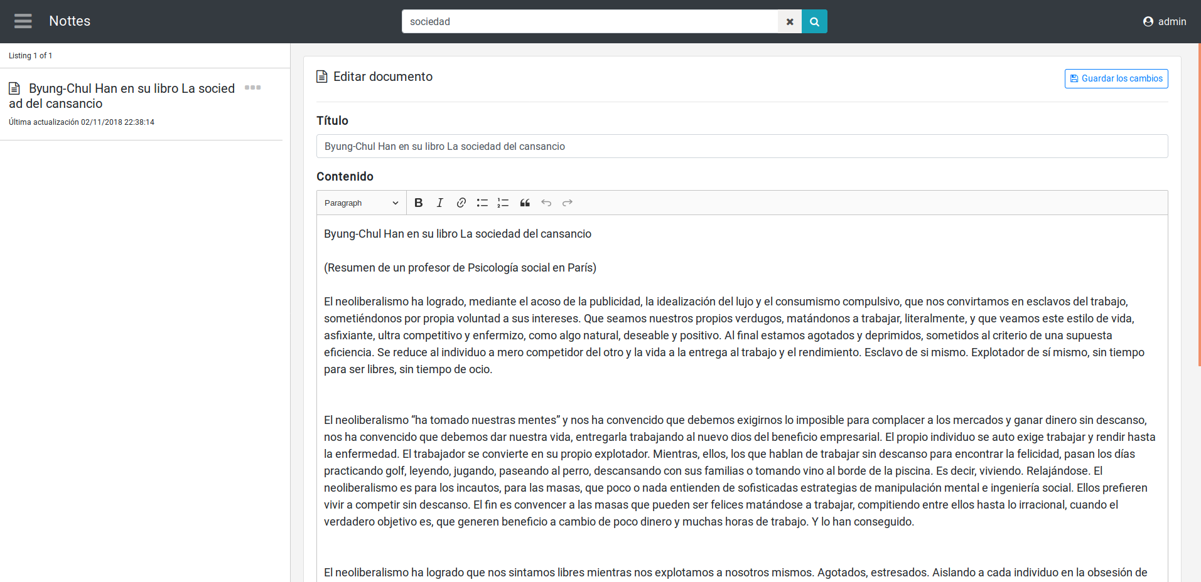Edit the Título input field
1201x582 pixels.
(742, 146)
